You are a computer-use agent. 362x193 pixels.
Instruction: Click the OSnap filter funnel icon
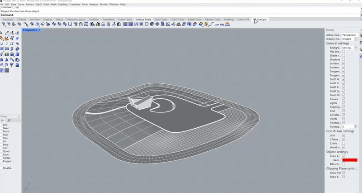click(9, 120)
